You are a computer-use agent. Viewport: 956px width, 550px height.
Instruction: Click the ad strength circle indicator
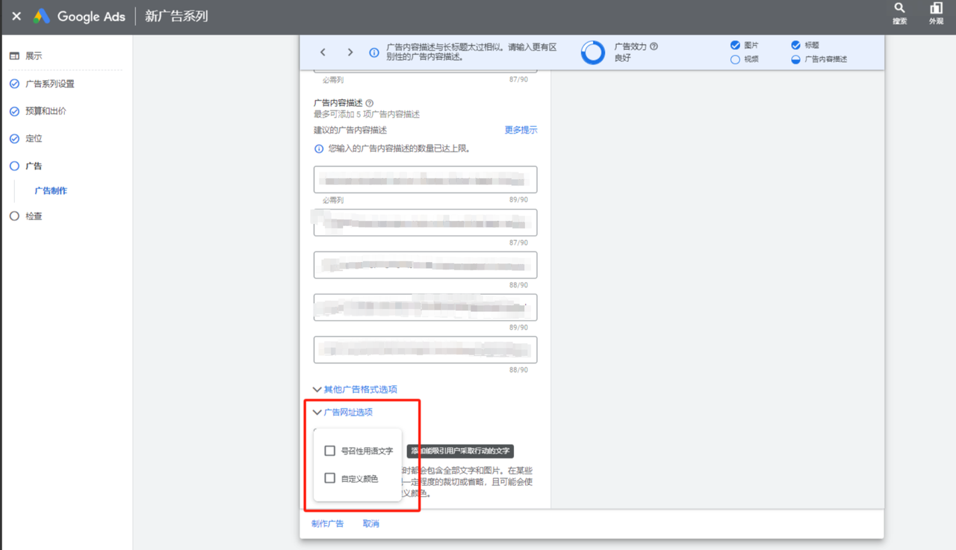point(593,52)
